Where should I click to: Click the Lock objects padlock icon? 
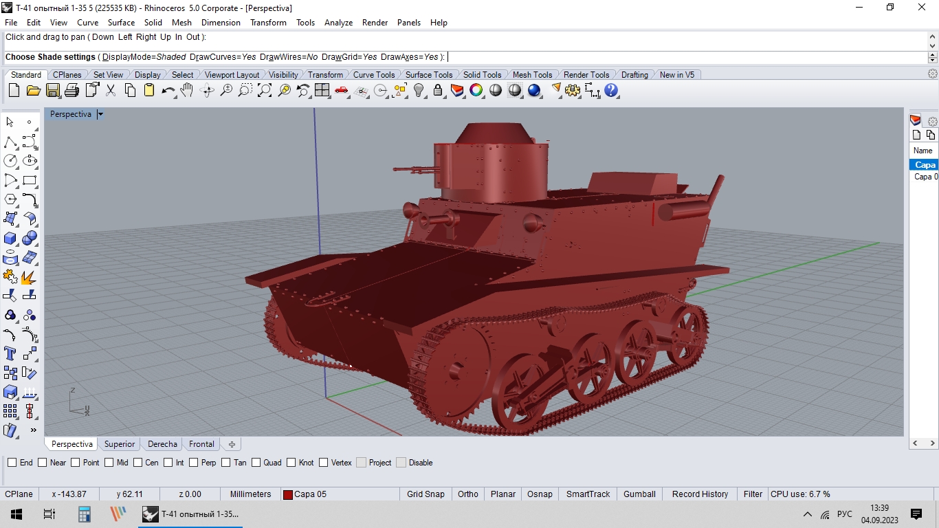coord(438,90)
